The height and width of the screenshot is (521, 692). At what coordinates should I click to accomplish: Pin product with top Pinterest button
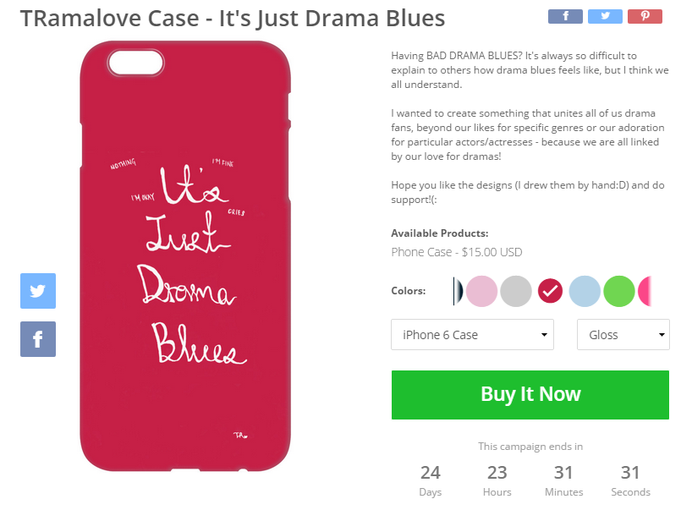[645, 16]
